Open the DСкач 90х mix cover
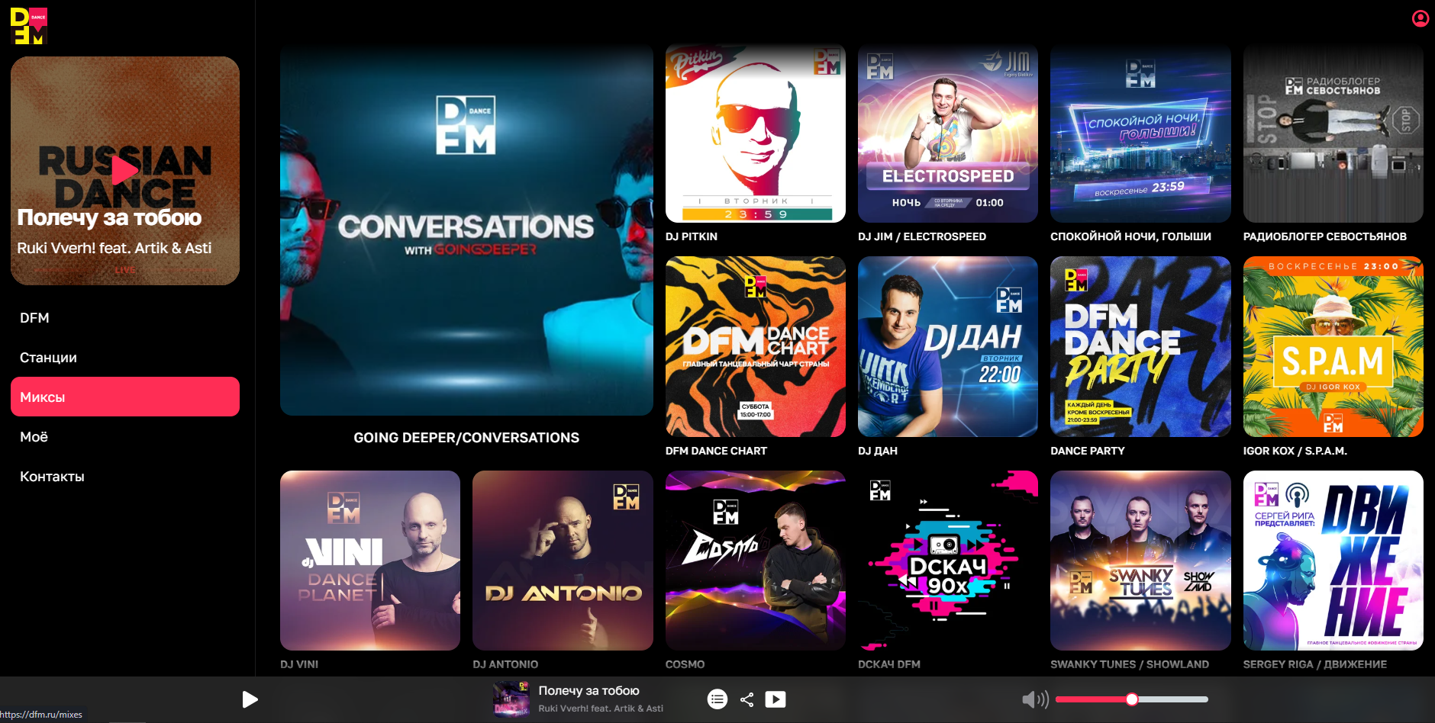Viewport: 1435px width, 723px height. tap(948, 561)
